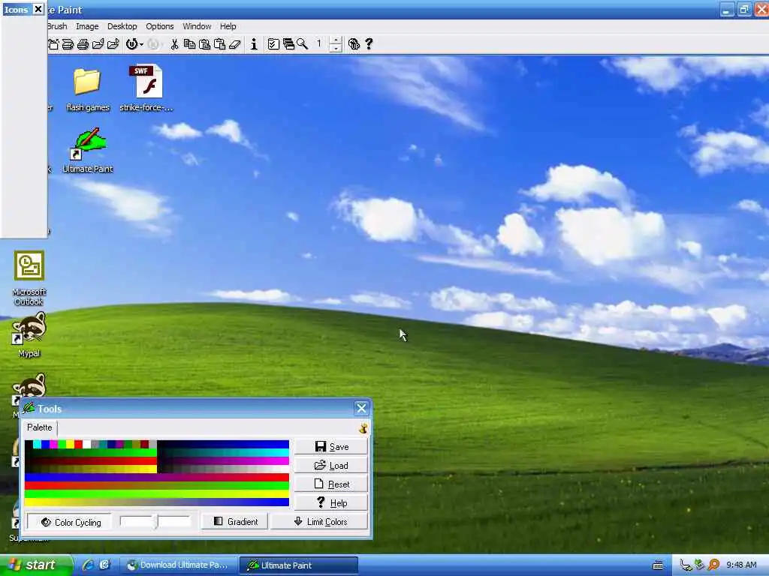Pick the yellow swatch in palette top row
Viewport: 769px width, 576px height.
[x=70, y=444]
